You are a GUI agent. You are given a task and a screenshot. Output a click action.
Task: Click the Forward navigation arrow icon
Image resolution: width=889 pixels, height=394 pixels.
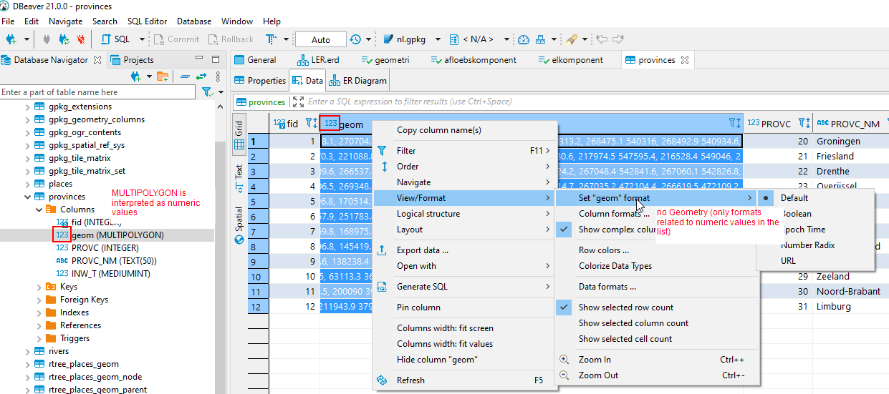618,39
